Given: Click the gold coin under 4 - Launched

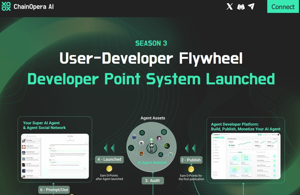Looking at the screenshot, I should pyautogui.click(x=109, y=169).
